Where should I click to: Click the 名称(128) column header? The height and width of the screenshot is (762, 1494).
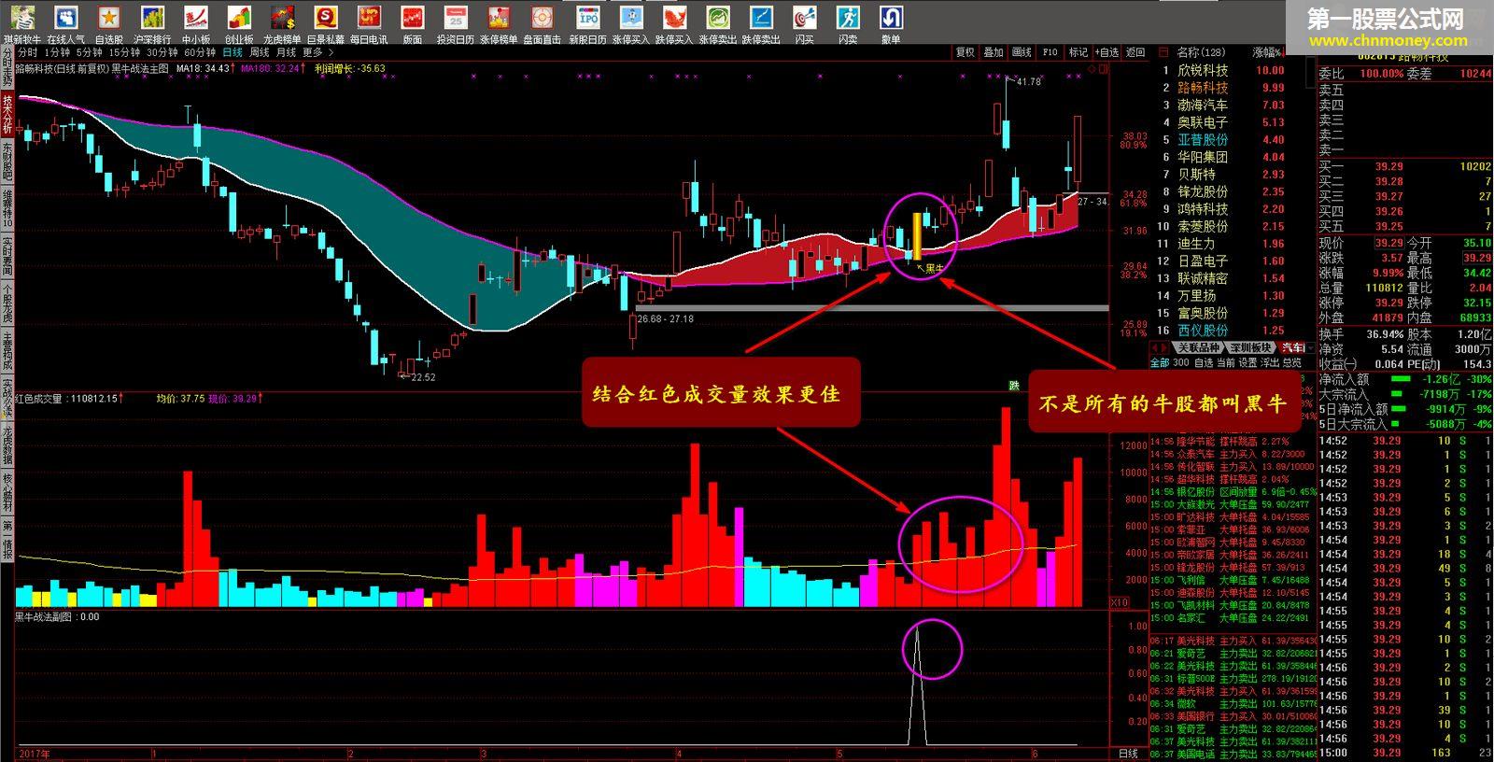point(1201,52)
